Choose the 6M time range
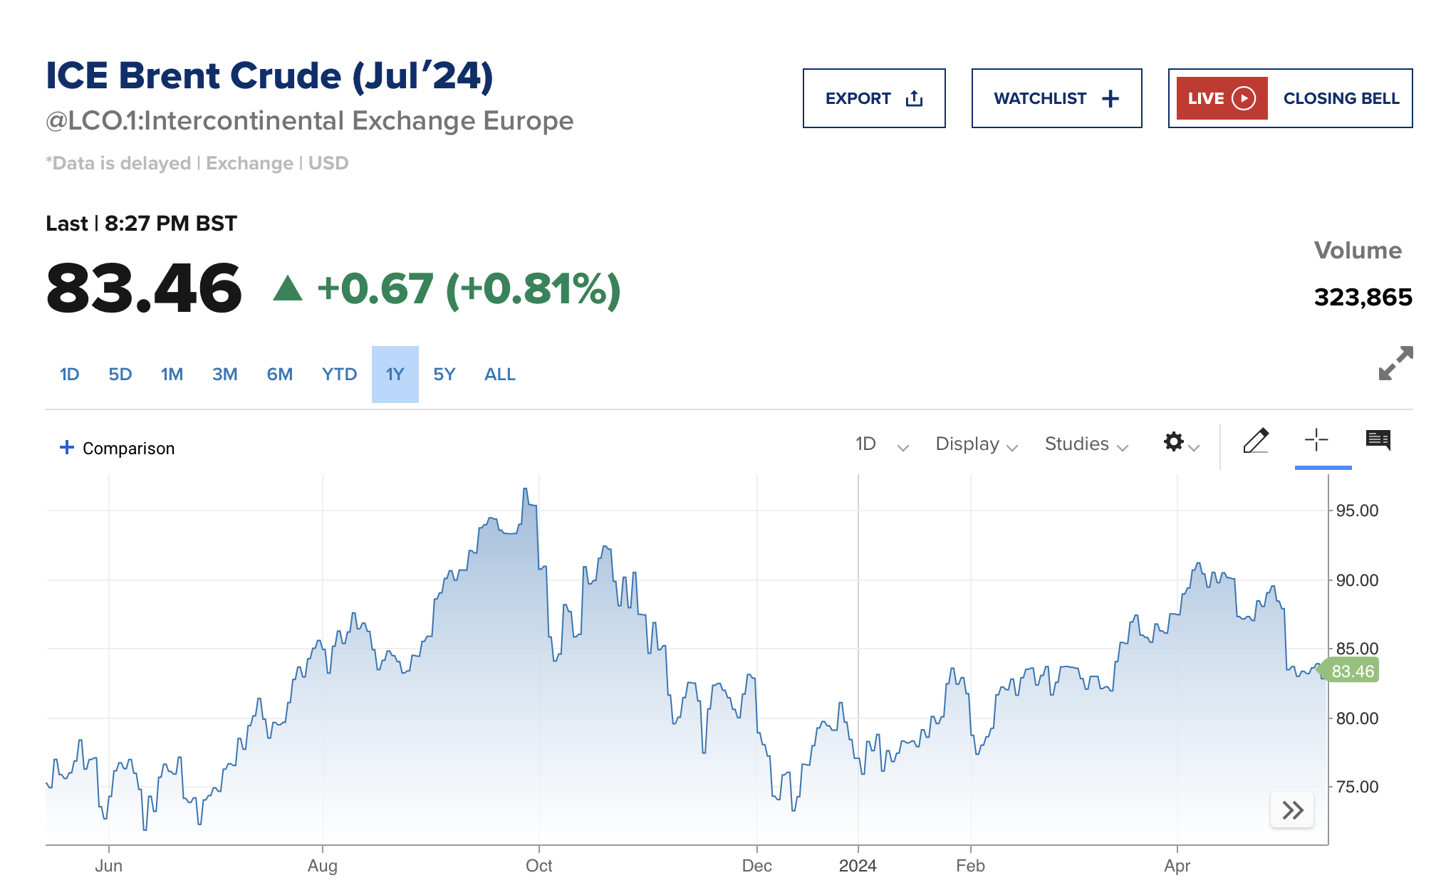The height and width of the screenshot is (890, 1436). (280, 375)
